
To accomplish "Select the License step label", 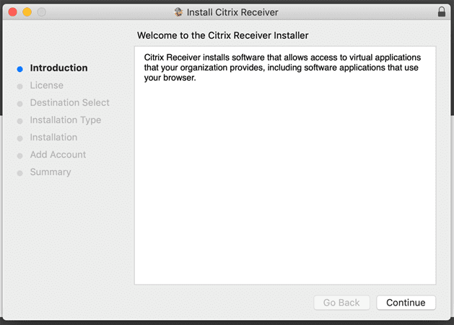I will (x=47, y=85).
